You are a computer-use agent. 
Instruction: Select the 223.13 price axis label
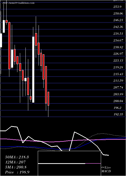(118, 61)
